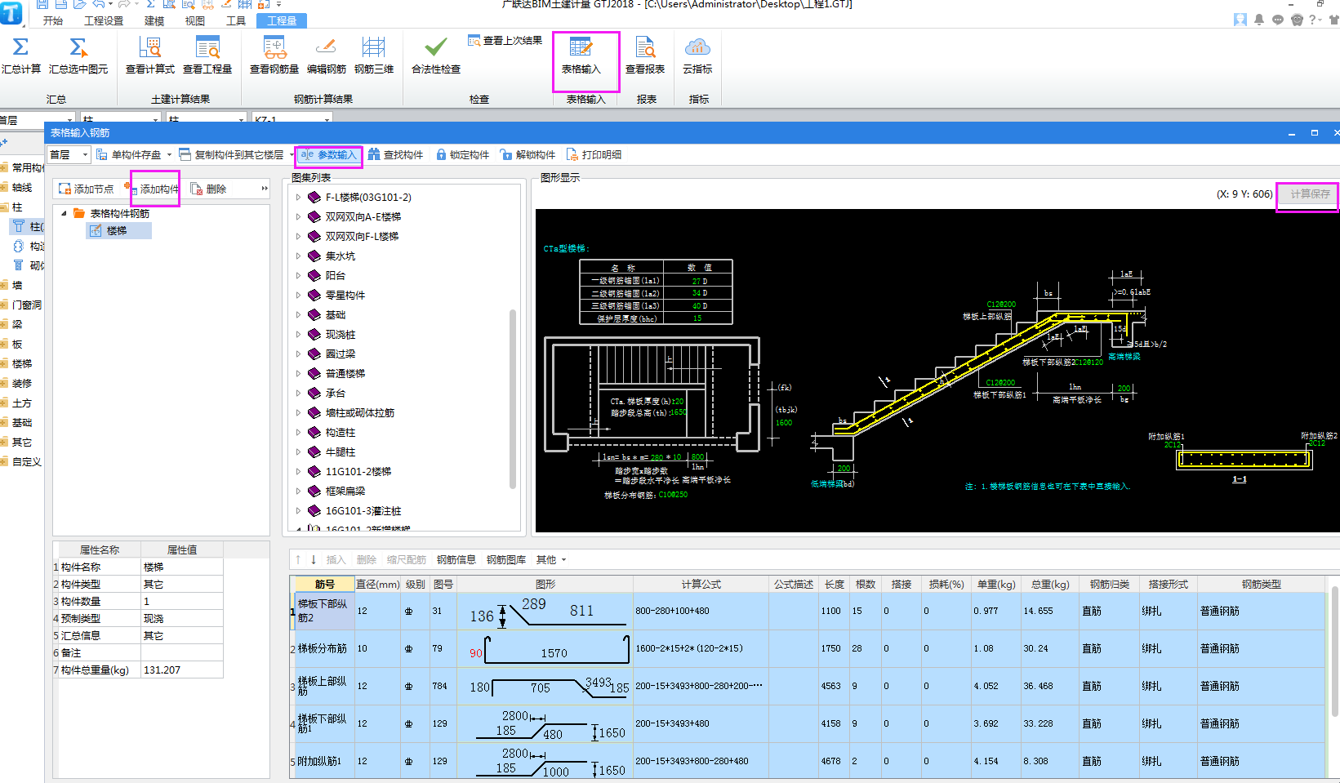Open 查看钢筋量 from the ribbon
The height and width of the screenshot is (783, 1340).
274,48
